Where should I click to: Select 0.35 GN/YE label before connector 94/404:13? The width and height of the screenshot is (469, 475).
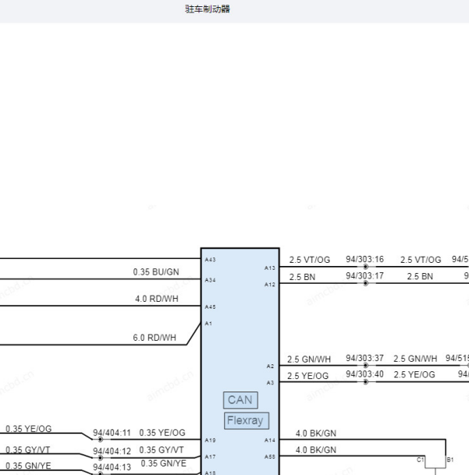[x=28, y=466]
